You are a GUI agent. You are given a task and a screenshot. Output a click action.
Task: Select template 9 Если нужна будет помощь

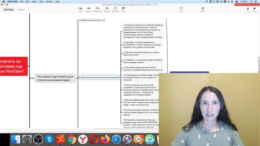(141, 112)
